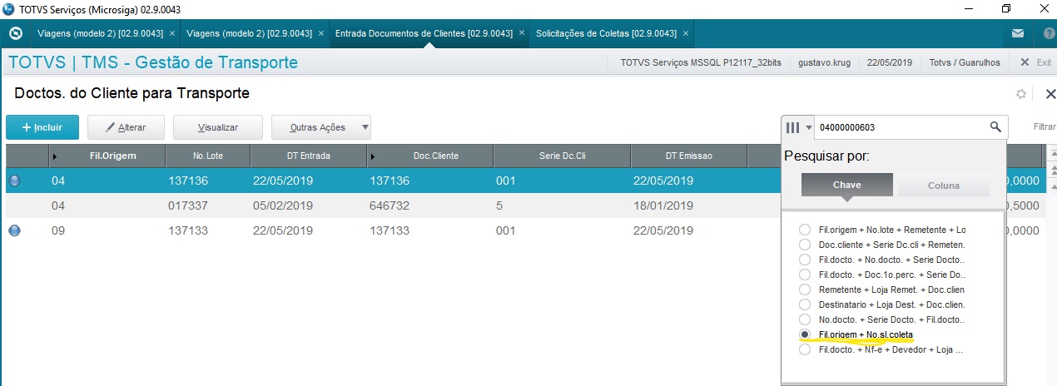Maximize the TOTVS Serviços window

[x=1005, y=9]
